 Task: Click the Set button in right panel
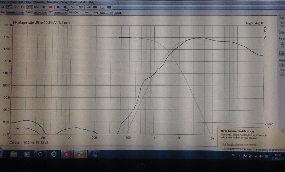[282, 53]
